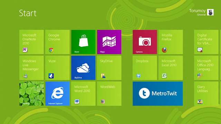Click the user account picture

(210, 12)
